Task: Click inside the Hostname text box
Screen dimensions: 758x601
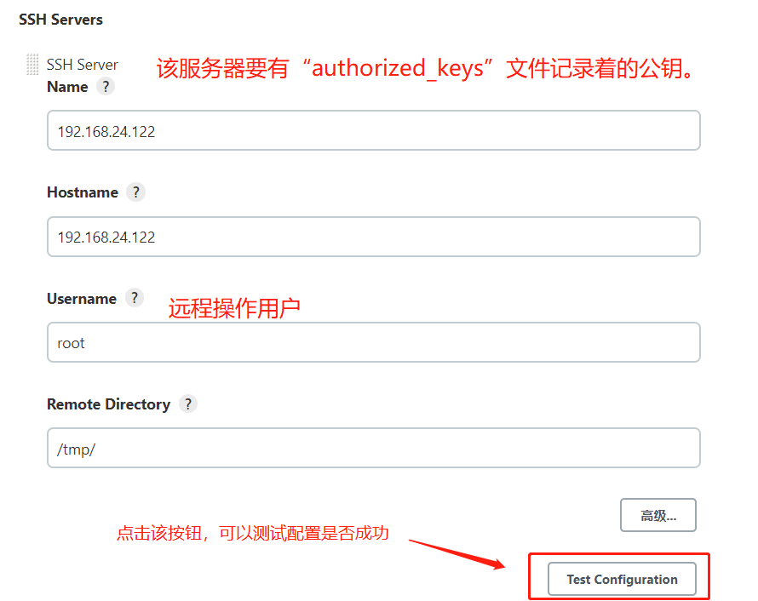Action: click(374, 237)
